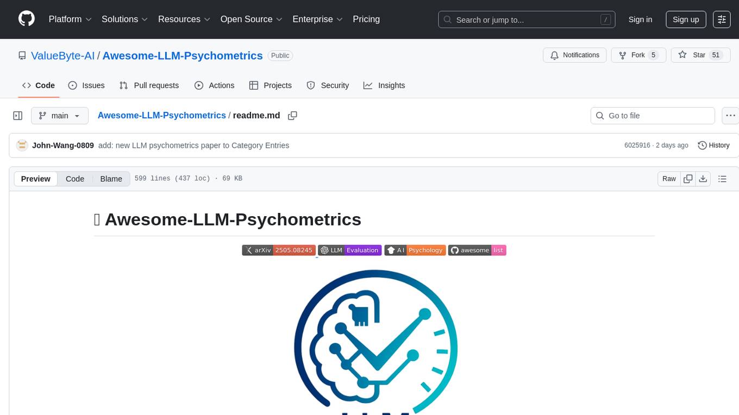The height and width of the screenshot is (415, 739).
Task: Open the Code tab
Action: point(39,85)
